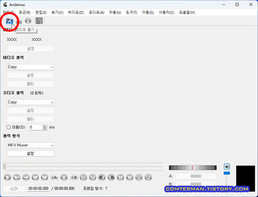
Task: Click the jog shuttle wheel control
Action: (x=193, y=168)
